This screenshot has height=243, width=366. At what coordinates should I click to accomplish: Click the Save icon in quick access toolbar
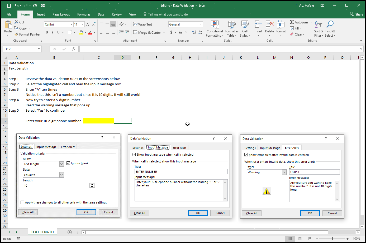coord(9,6)
